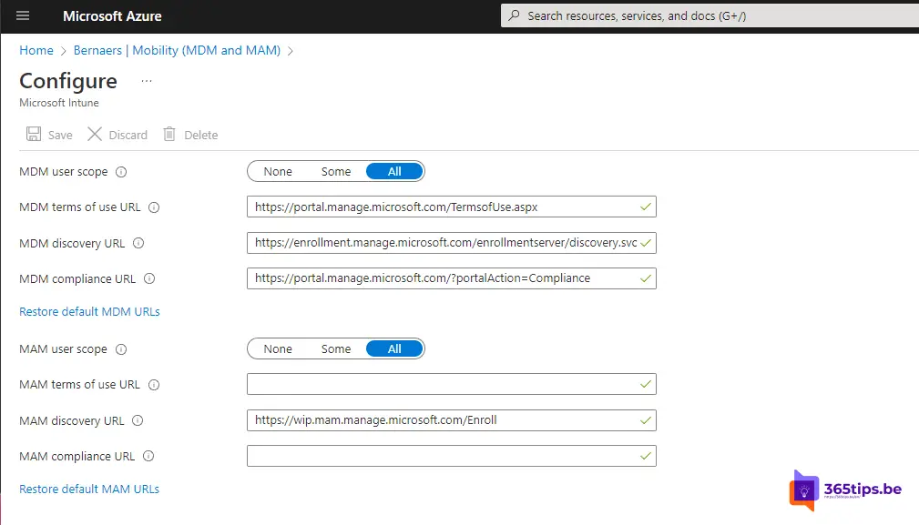
Task: Click the Discard button label
Action: pos(128,136)
